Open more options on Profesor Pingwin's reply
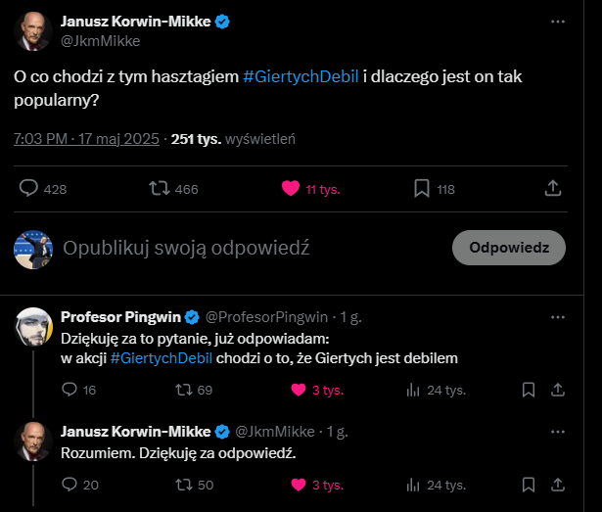 tap(557, 317)
